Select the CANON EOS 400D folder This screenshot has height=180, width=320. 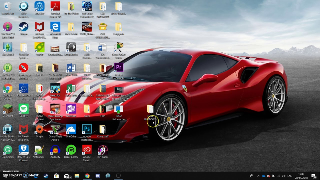tap(103, 92)
